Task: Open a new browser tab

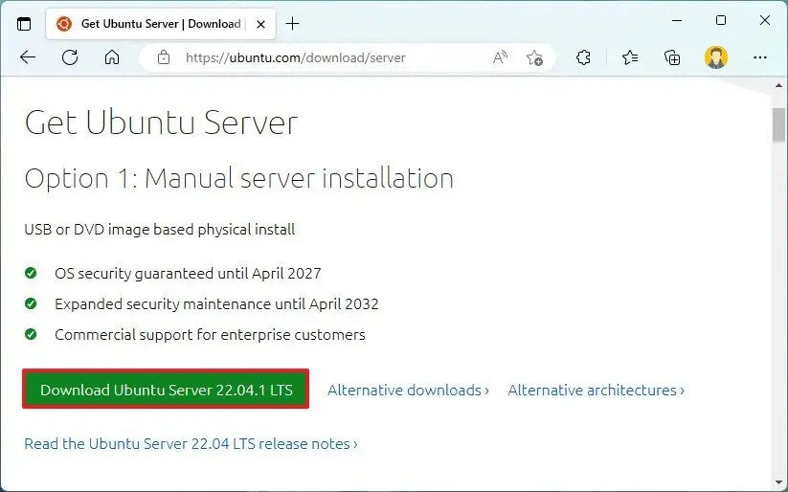Action: [292, 24]
